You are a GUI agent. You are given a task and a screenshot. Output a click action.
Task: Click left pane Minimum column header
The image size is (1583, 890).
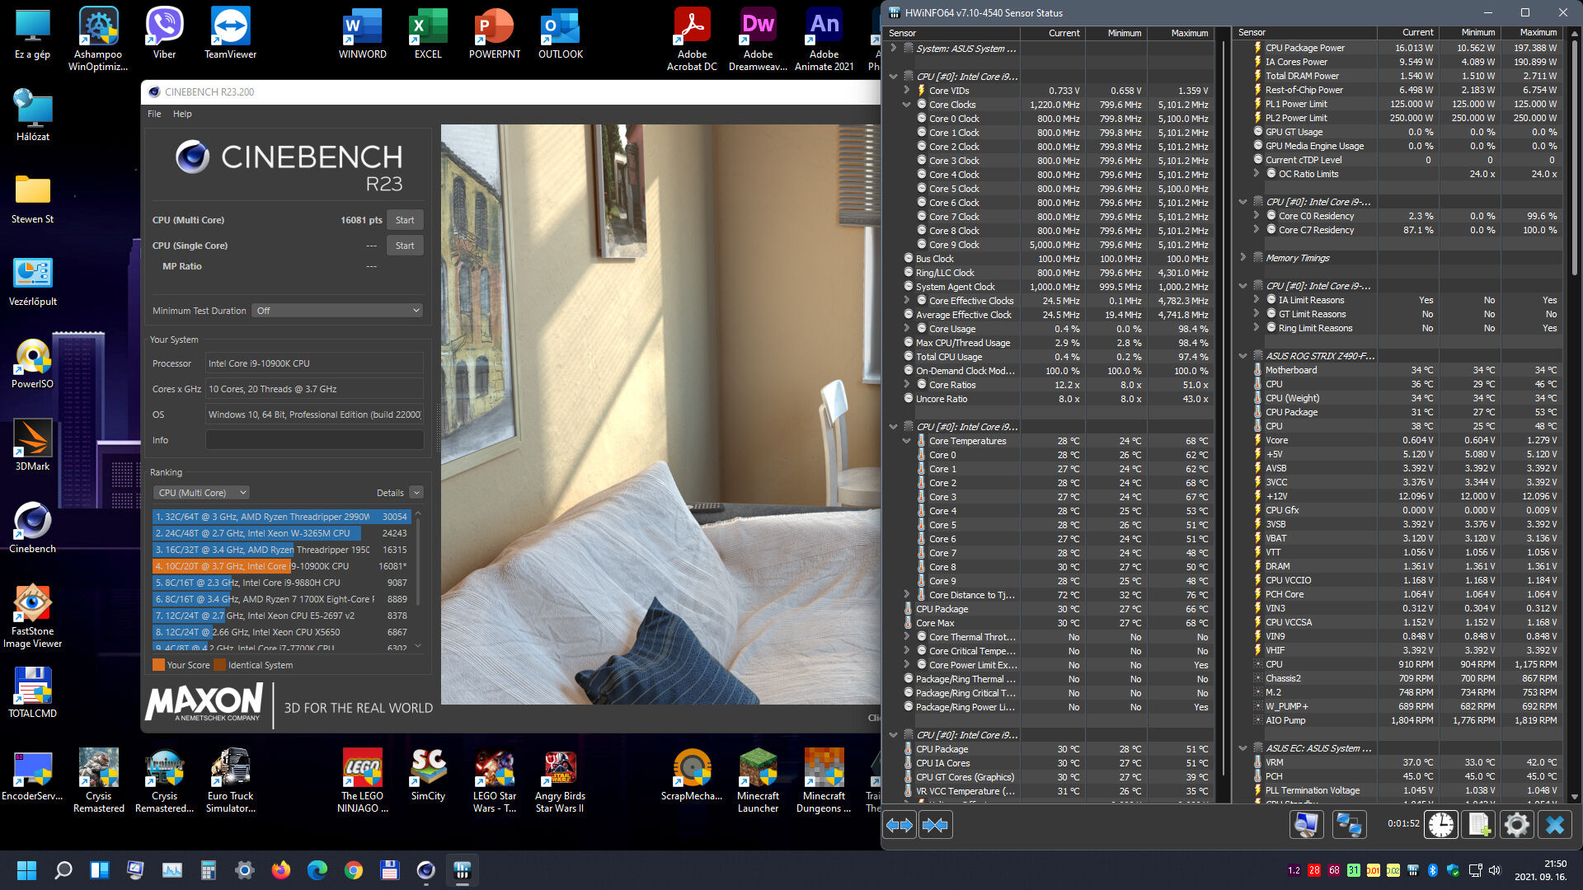pos(1116,33)
